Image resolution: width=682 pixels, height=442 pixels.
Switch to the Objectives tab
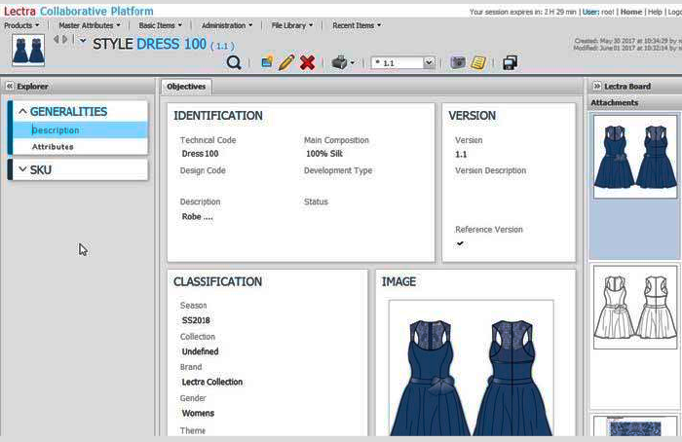coord(186,87)
